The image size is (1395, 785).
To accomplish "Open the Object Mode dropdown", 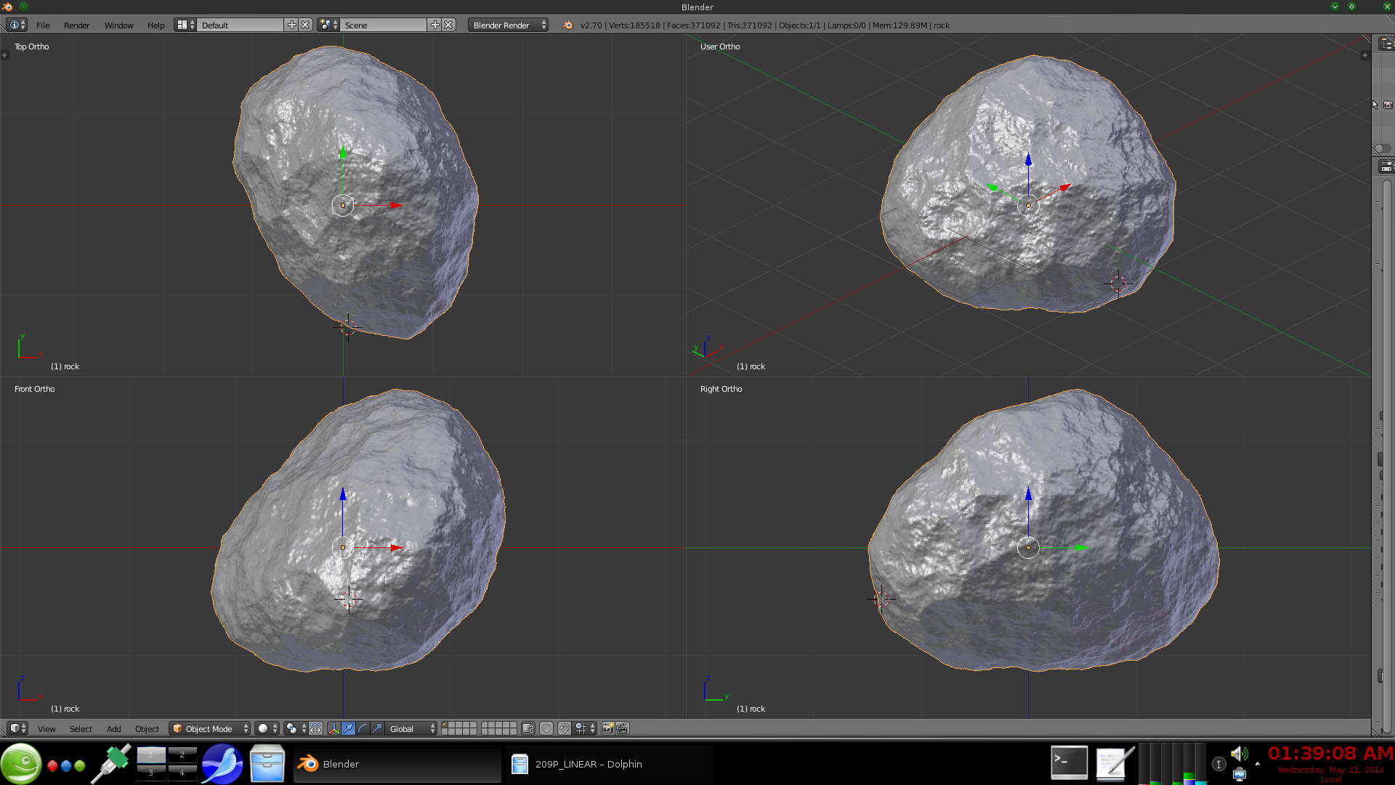I will pos(210,728).
